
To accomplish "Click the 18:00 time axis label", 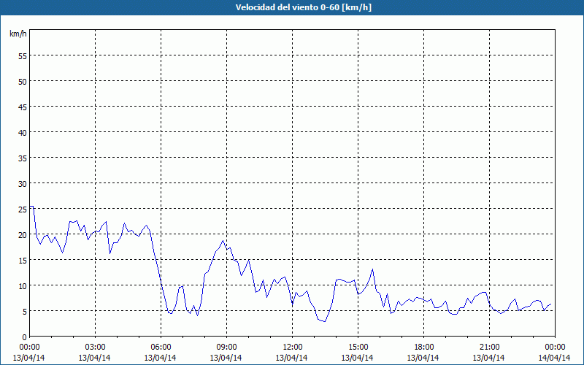I will click(424, 347).
